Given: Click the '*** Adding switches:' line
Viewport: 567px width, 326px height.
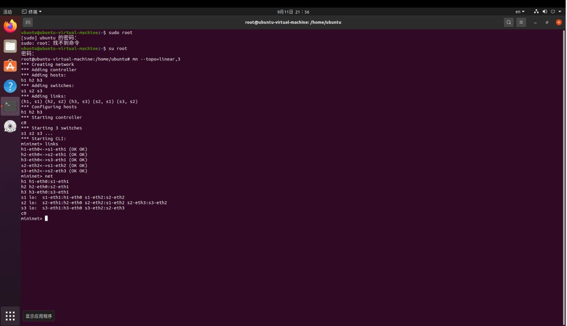Looking at the screenshot, I should click(x=48, y=85).
